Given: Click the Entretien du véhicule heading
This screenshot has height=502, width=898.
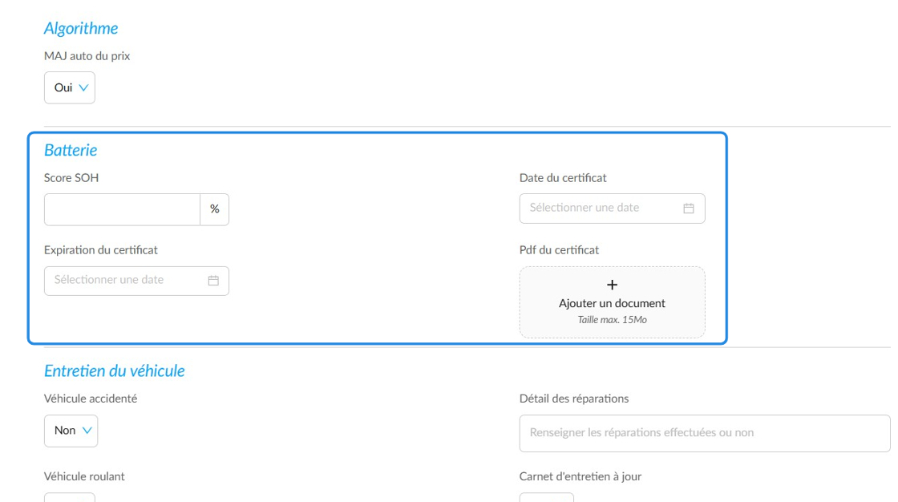Looking at the screenshot, I should [115, 370].
